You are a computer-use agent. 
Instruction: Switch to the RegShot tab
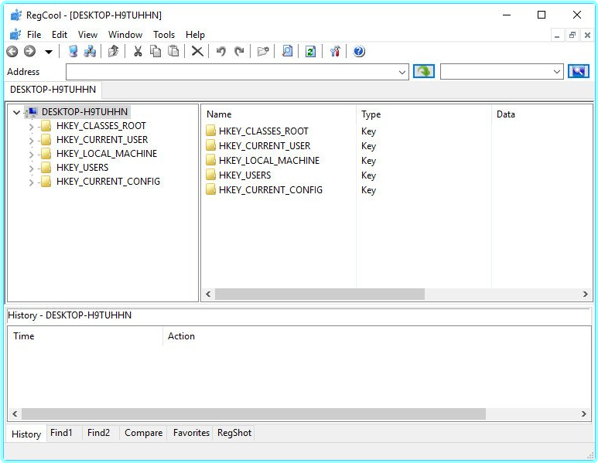[234, 433]
